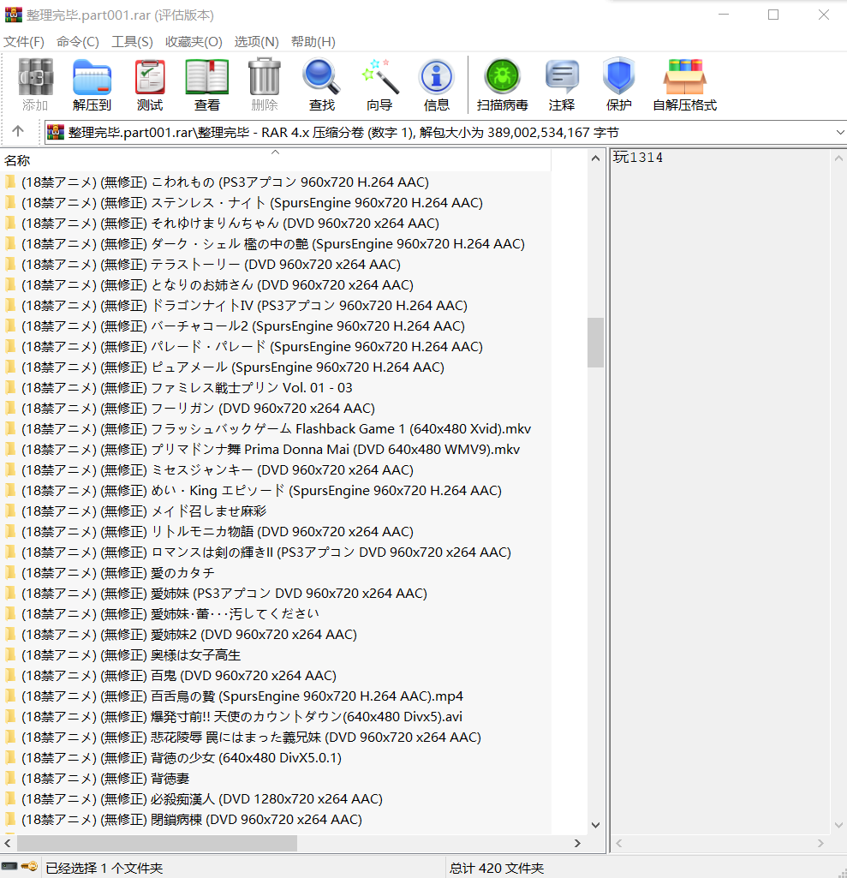Select the 愛のカタチ folder row
Viewport: 847px width, 878px height.
[x=276, y=573]
